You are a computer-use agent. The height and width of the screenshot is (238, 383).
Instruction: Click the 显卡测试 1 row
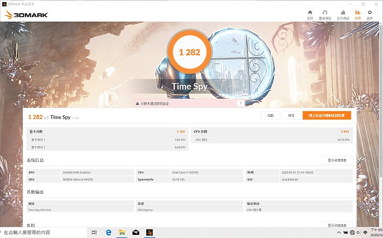[x=107, y=140]
